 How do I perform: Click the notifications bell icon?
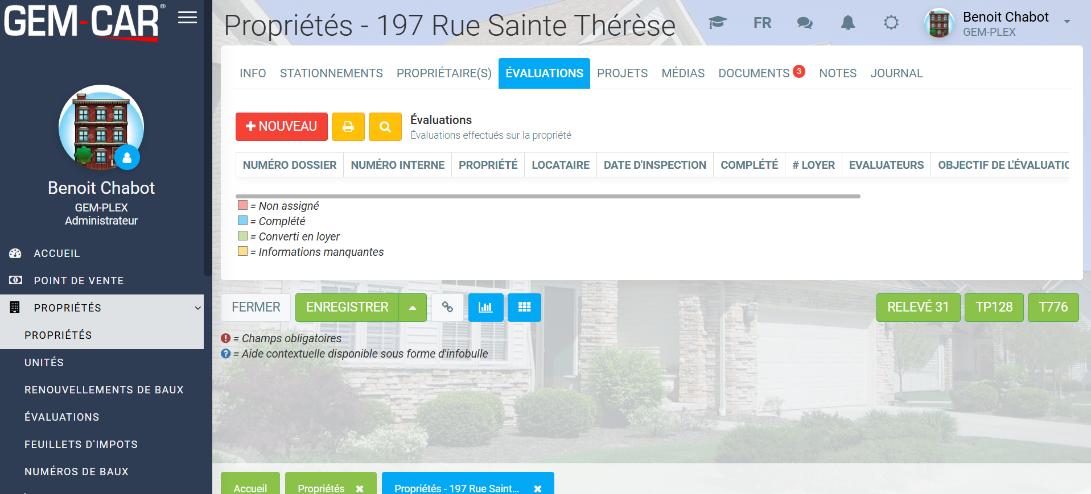click(x=848, y=23)
